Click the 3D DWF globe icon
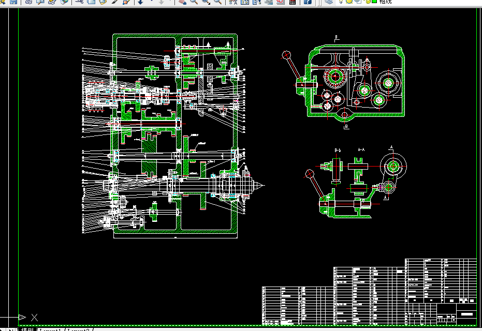The image size is (482, 331). (64, 2)
